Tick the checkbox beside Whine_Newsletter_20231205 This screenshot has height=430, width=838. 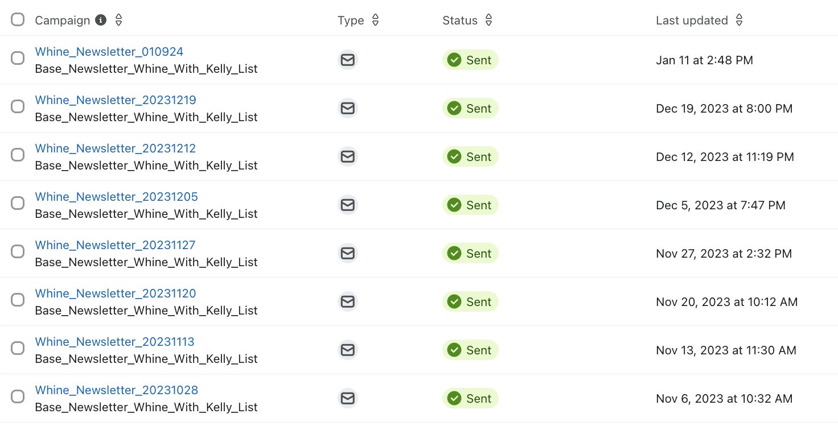[x=18, y=203]
